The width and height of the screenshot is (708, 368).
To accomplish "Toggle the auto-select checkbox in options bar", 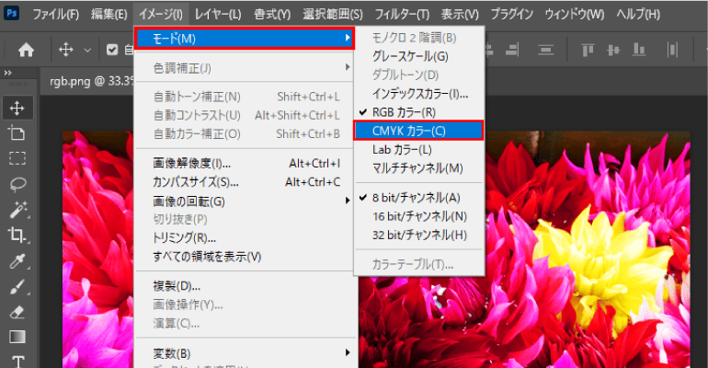I will (112, 50).
